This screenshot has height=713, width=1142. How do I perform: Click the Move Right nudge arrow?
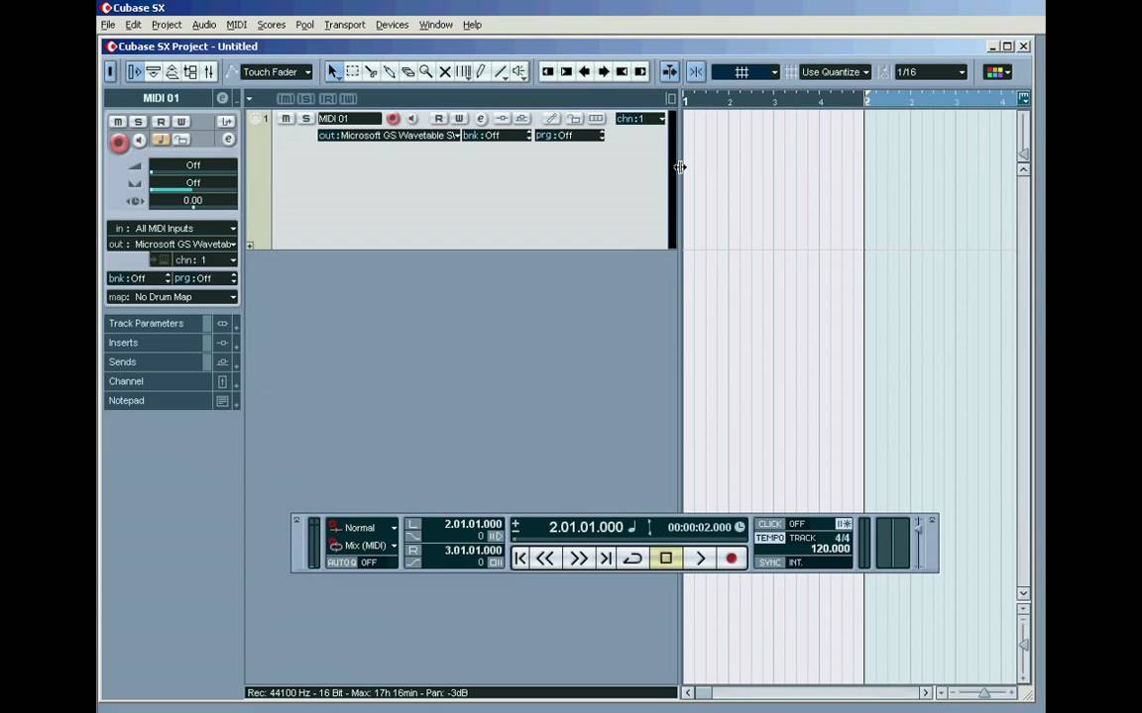point(603,72)
